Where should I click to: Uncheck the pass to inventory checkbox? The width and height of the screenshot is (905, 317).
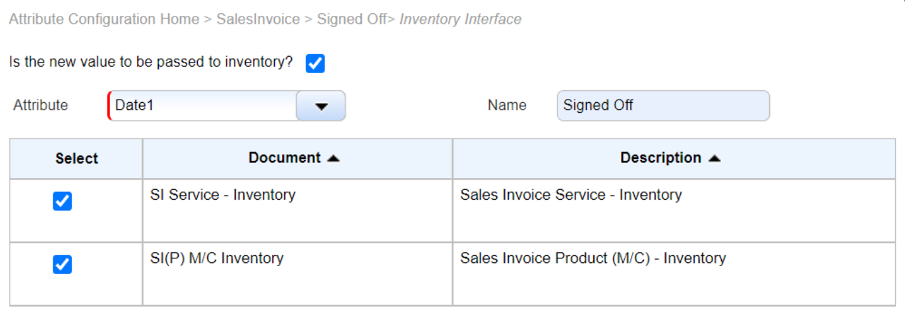pyautogui.click(x=316, y=63)
